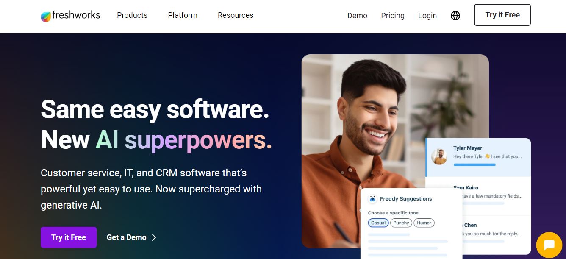
Task: Click the header Try it Free button
Action: tap(502, 15)
